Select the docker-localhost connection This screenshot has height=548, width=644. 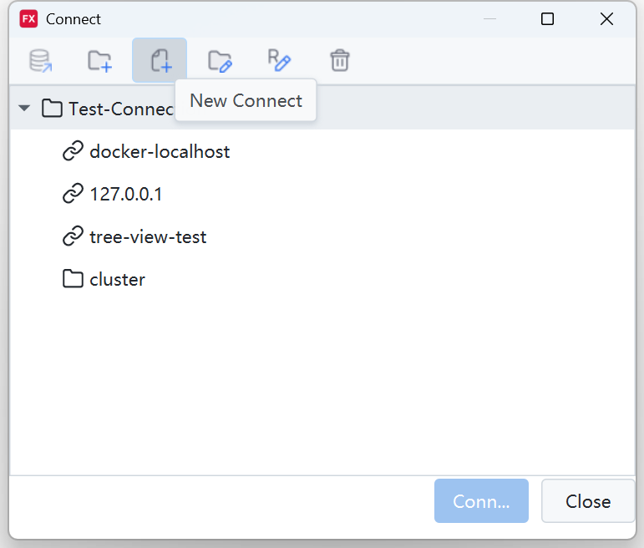160,152
